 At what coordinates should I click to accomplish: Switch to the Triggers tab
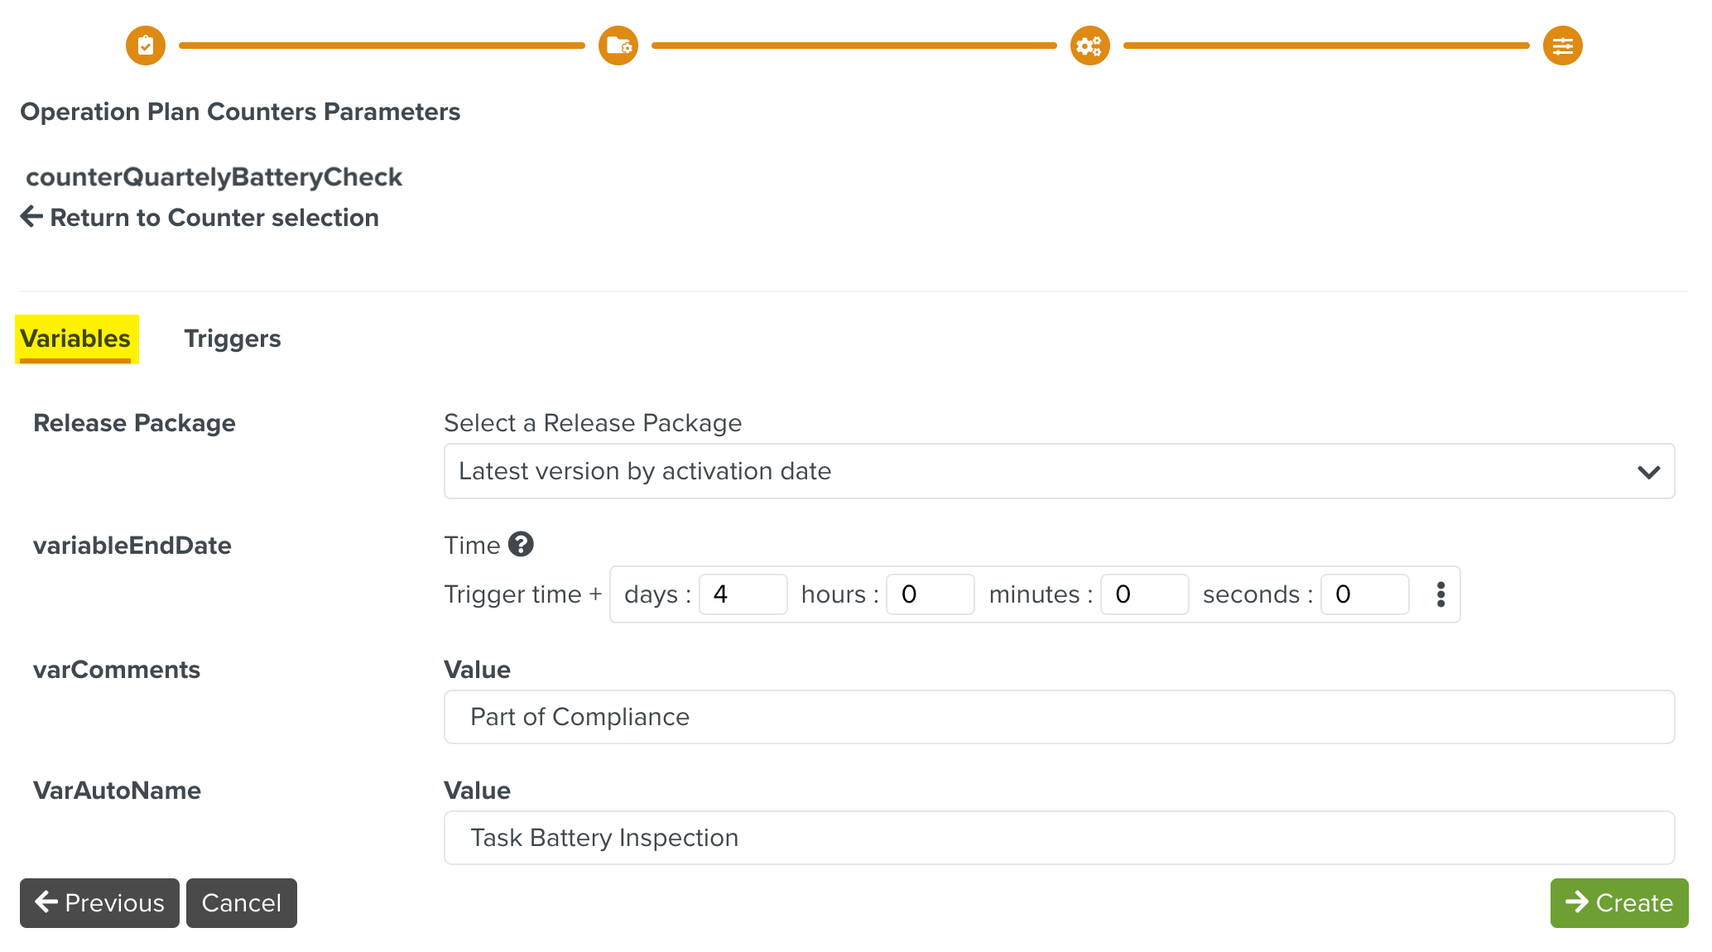[232, 339]
